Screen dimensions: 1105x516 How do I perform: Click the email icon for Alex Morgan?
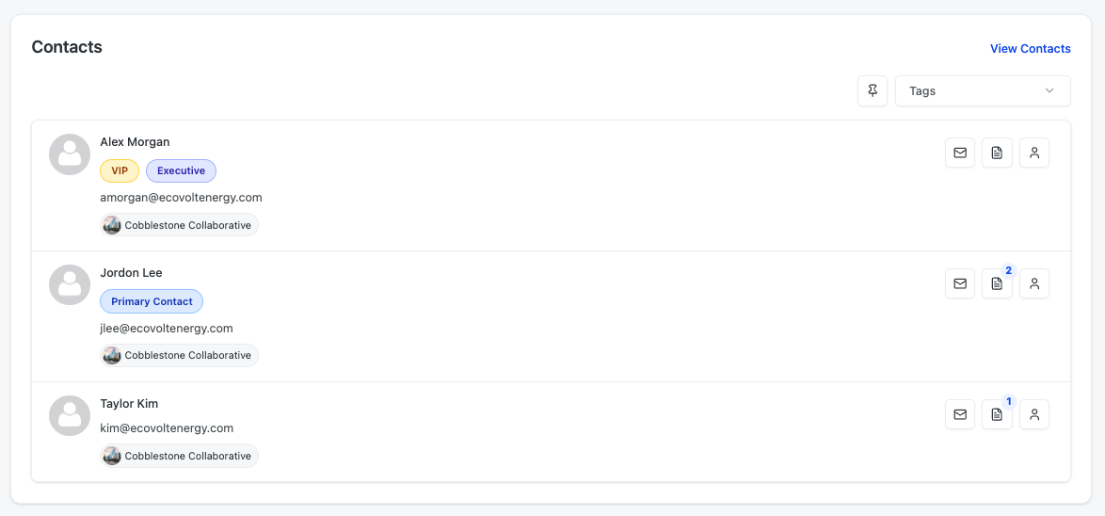point(960,153)
